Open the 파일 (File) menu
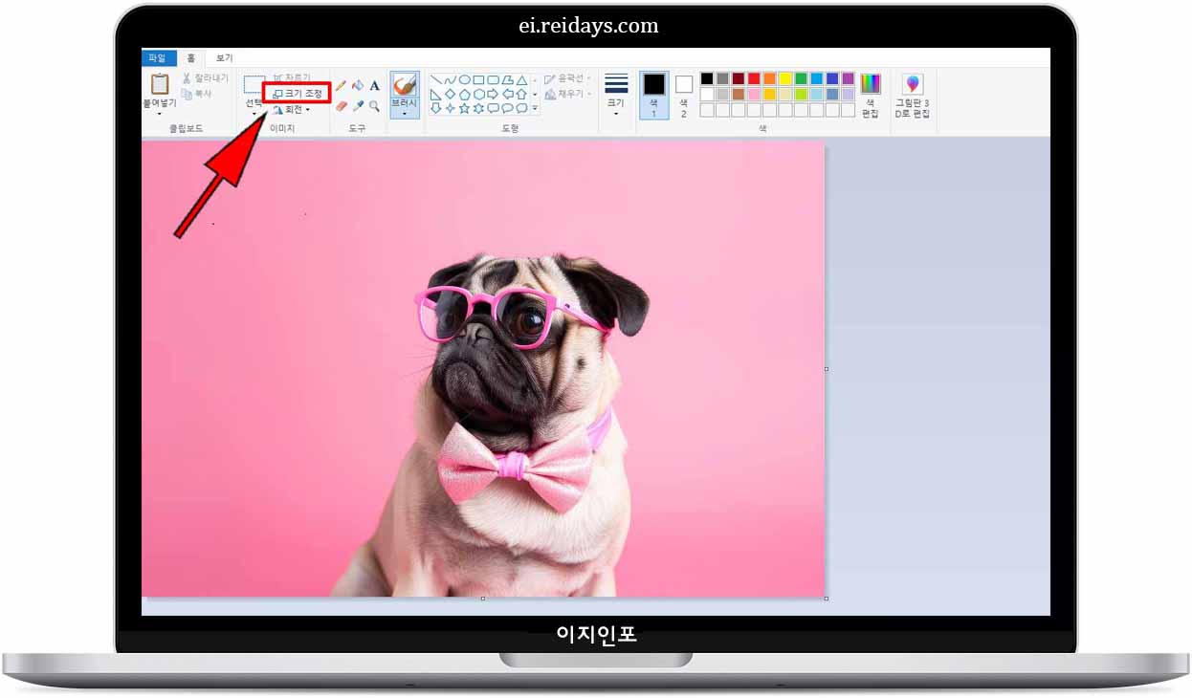 (x=159, y=57)
